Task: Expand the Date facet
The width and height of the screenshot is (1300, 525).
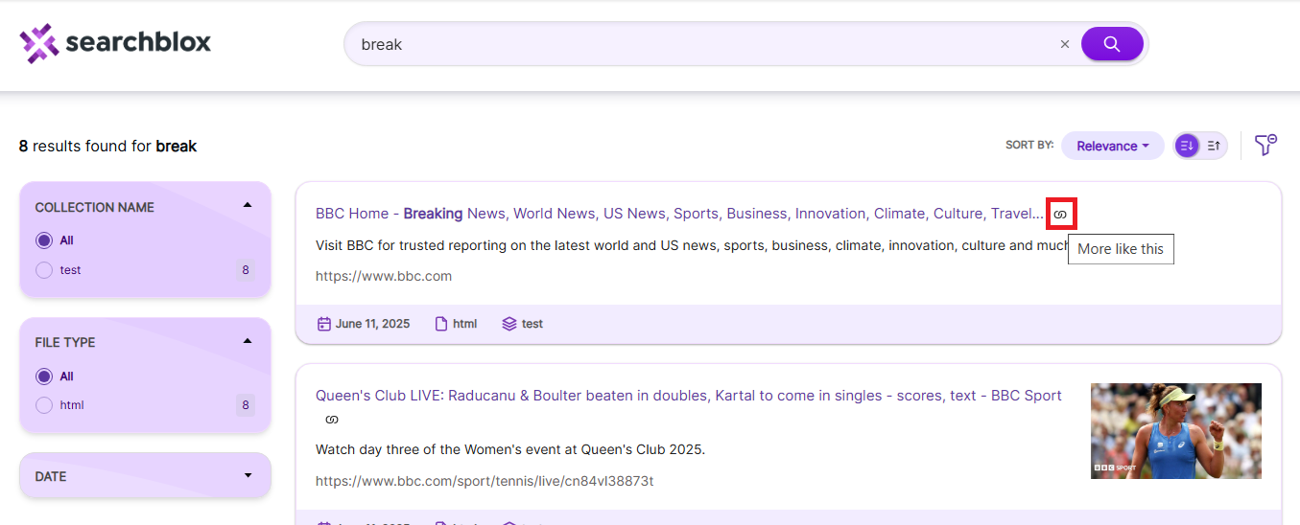Action: click(x=248, y=476)
